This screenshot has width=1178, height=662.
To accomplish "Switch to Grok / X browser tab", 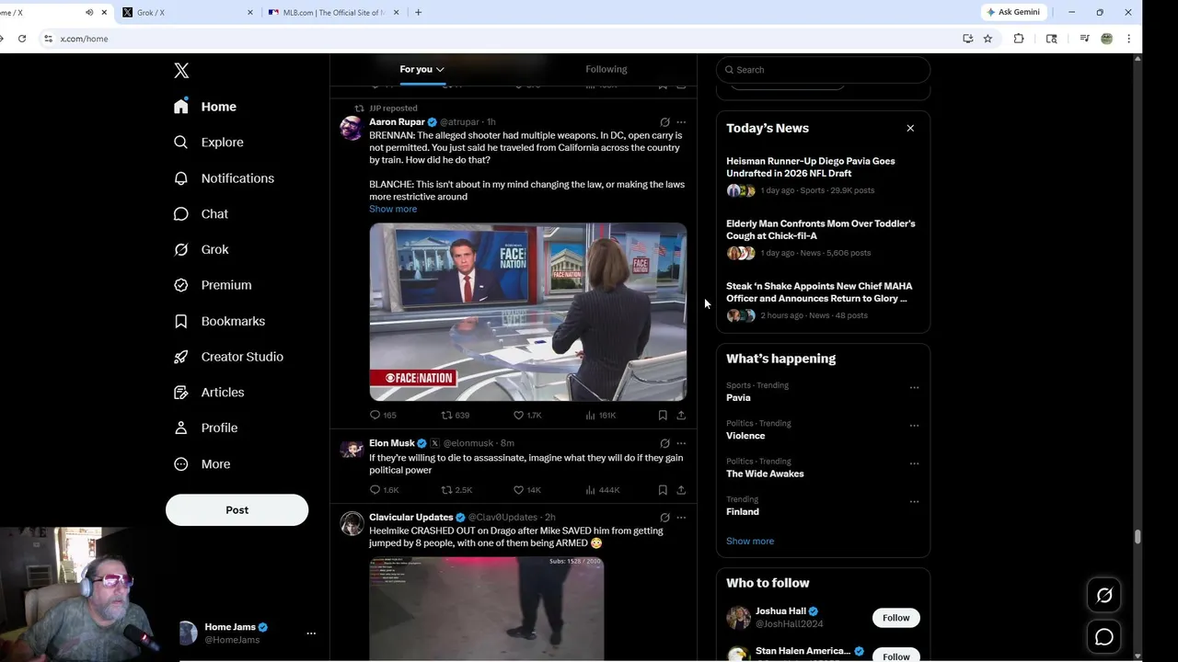I will click(188, 13).
